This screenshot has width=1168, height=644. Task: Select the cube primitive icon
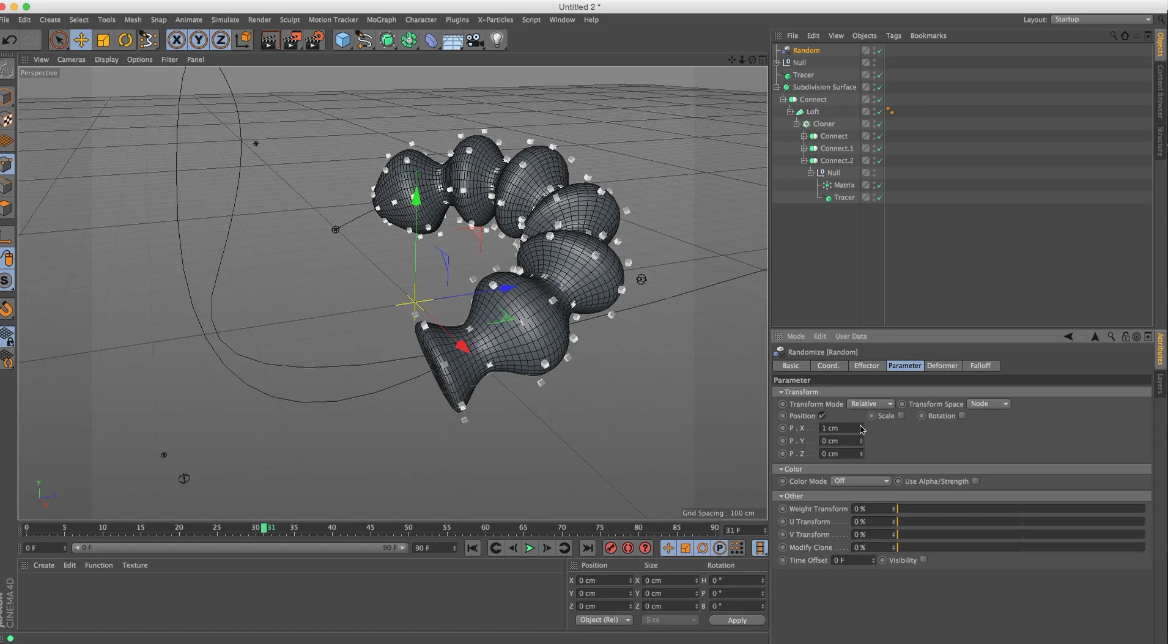[342, 40]
